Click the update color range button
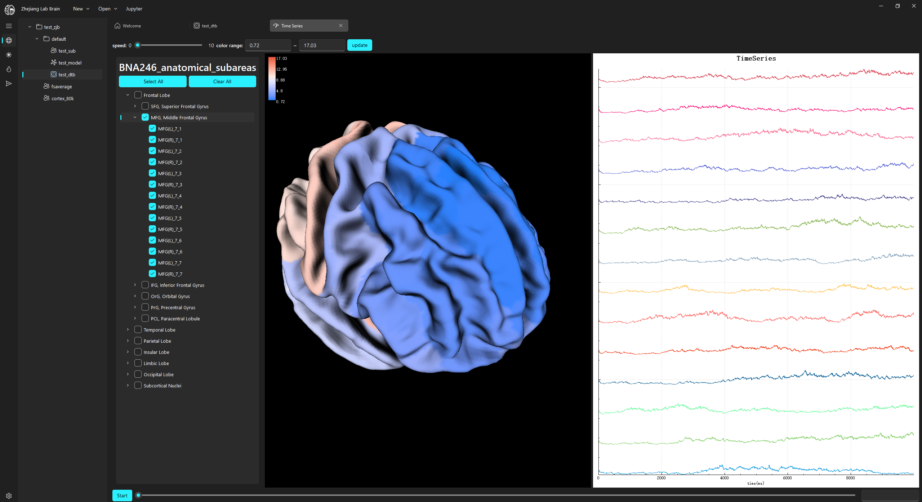The image size is (922, 502). [359, 45]
